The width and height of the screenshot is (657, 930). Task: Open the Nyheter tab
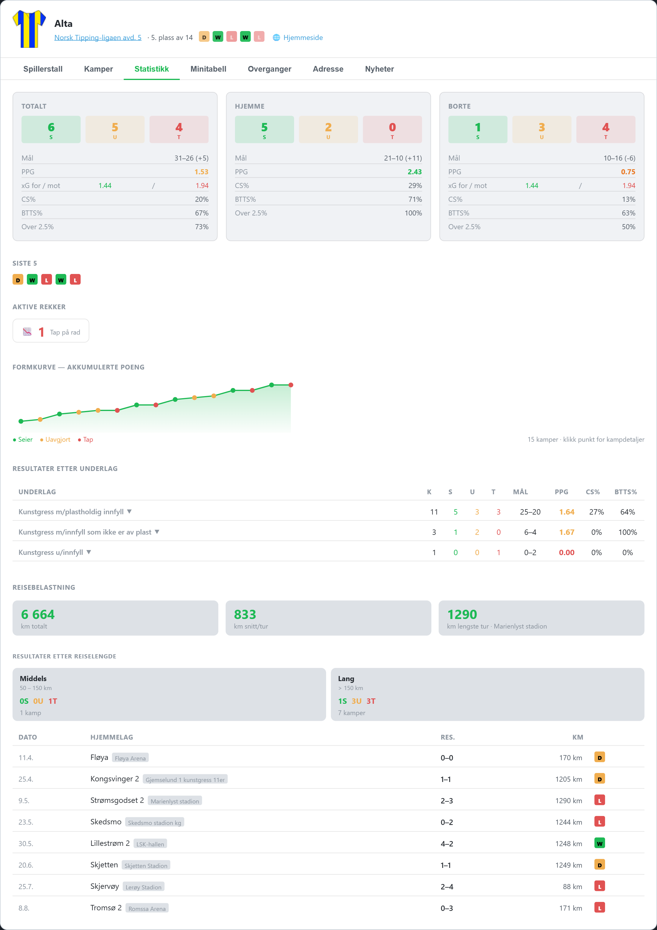pos(379,69)
